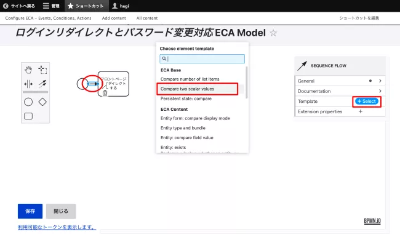The image size is (400, 234).
Task: Choose Entity: exists template
Action: (x=173, y=147)
